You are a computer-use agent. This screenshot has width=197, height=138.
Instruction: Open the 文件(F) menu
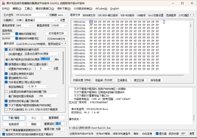click(6, 9)
